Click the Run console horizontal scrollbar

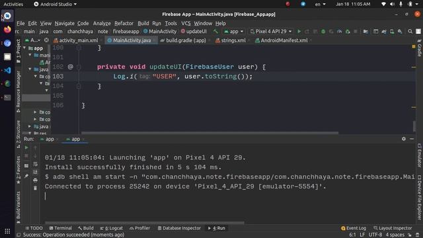point(145,223)
